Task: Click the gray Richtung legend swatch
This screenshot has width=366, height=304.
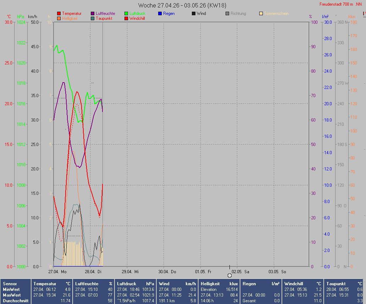Action: coord(227,13)
